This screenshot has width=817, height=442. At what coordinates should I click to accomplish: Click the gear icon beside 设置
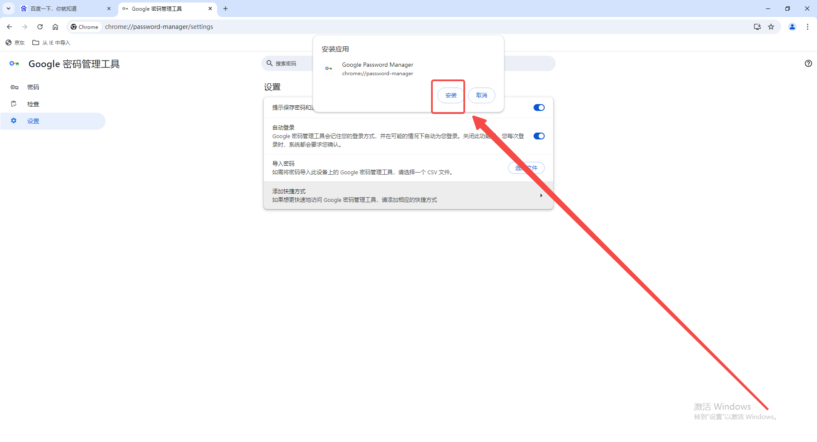click(14, 121)
